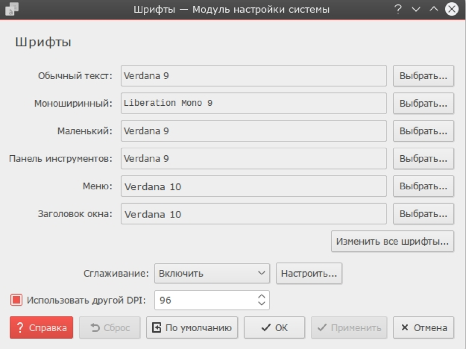The image size is (466, 349).
Task: Click the Применить button
Action: pos(349,328)
